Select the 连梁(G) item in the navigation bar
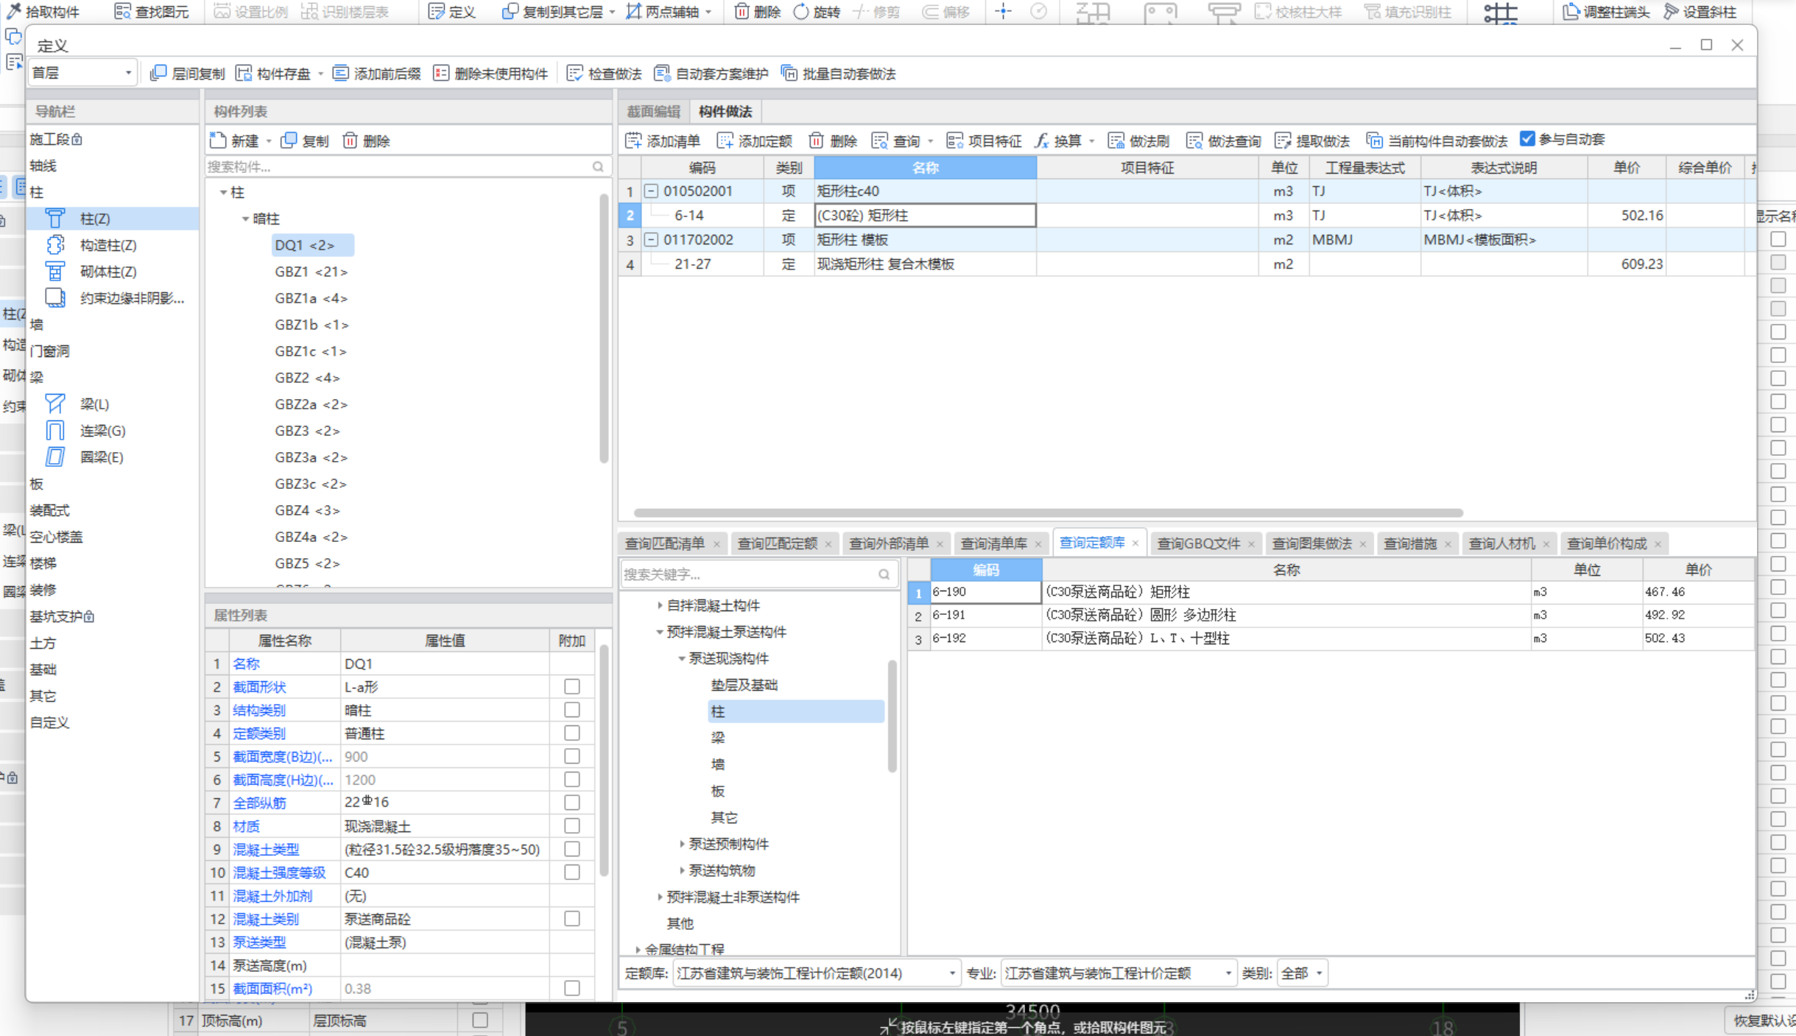1796x1036 pixels. pos(102,431)
